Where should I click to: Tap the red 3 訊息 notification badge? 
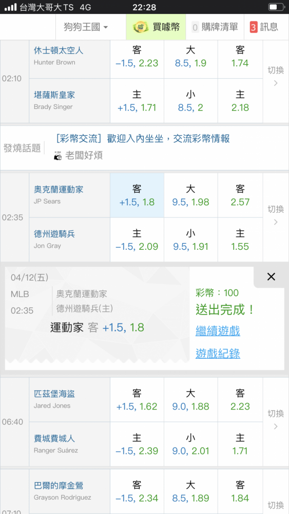click(x=254, y=27)
